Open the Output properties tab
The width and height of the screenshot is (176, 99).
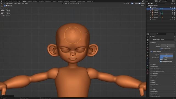tap(148, 42)
